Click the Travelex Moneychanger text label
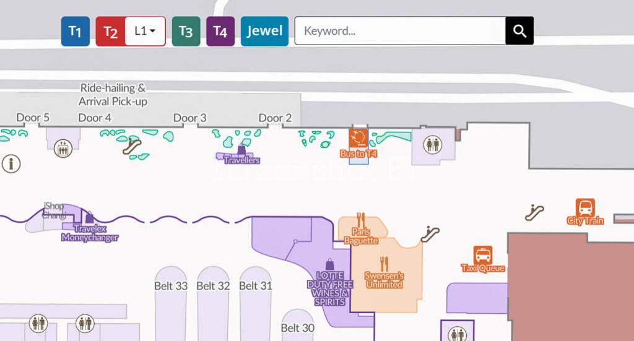 [x=90, y=233]
